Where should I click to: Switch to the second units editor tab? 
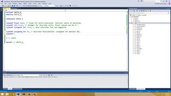pyautogui.click(x=14, y=8)
